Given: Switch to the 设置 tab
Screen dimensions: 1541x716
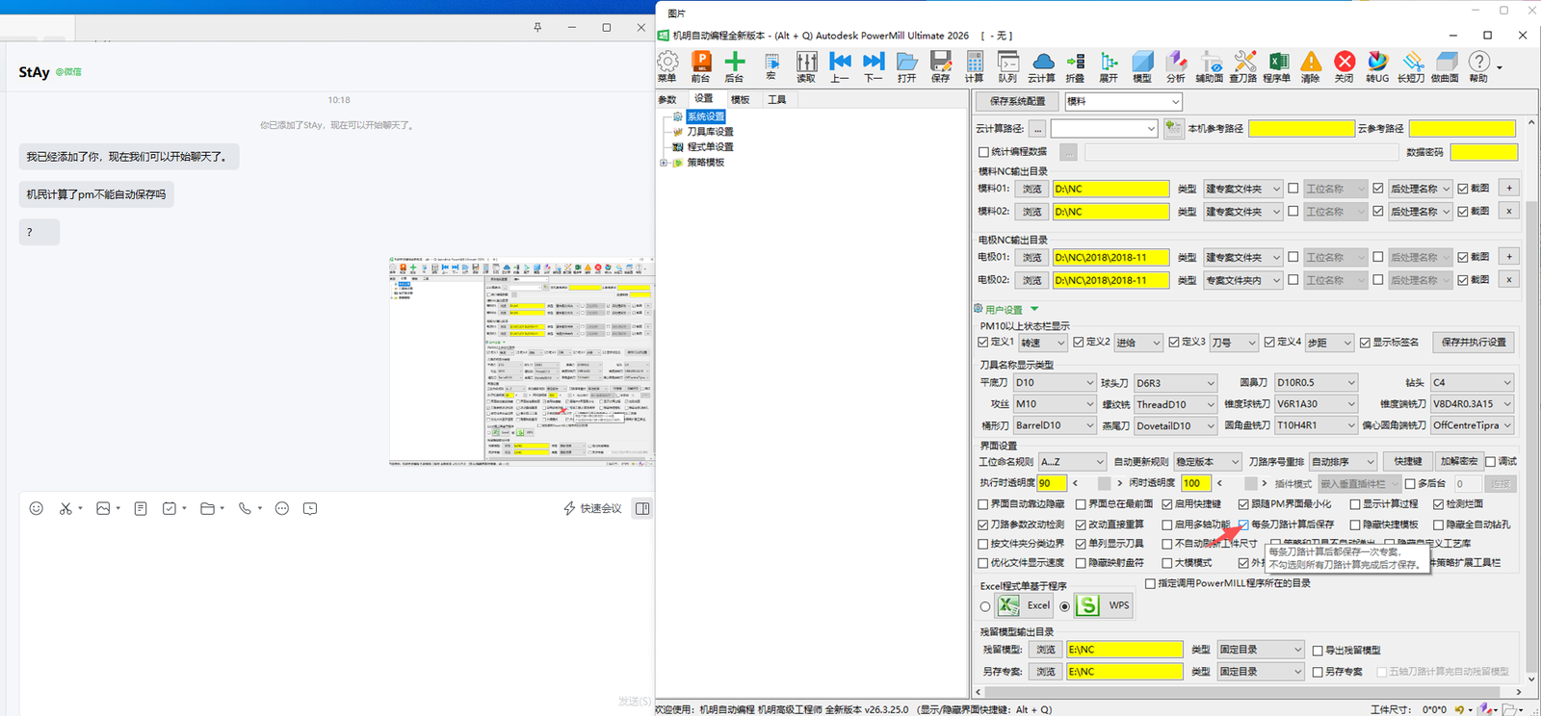Looking at the screenshot, I should [x=704, y=99].
